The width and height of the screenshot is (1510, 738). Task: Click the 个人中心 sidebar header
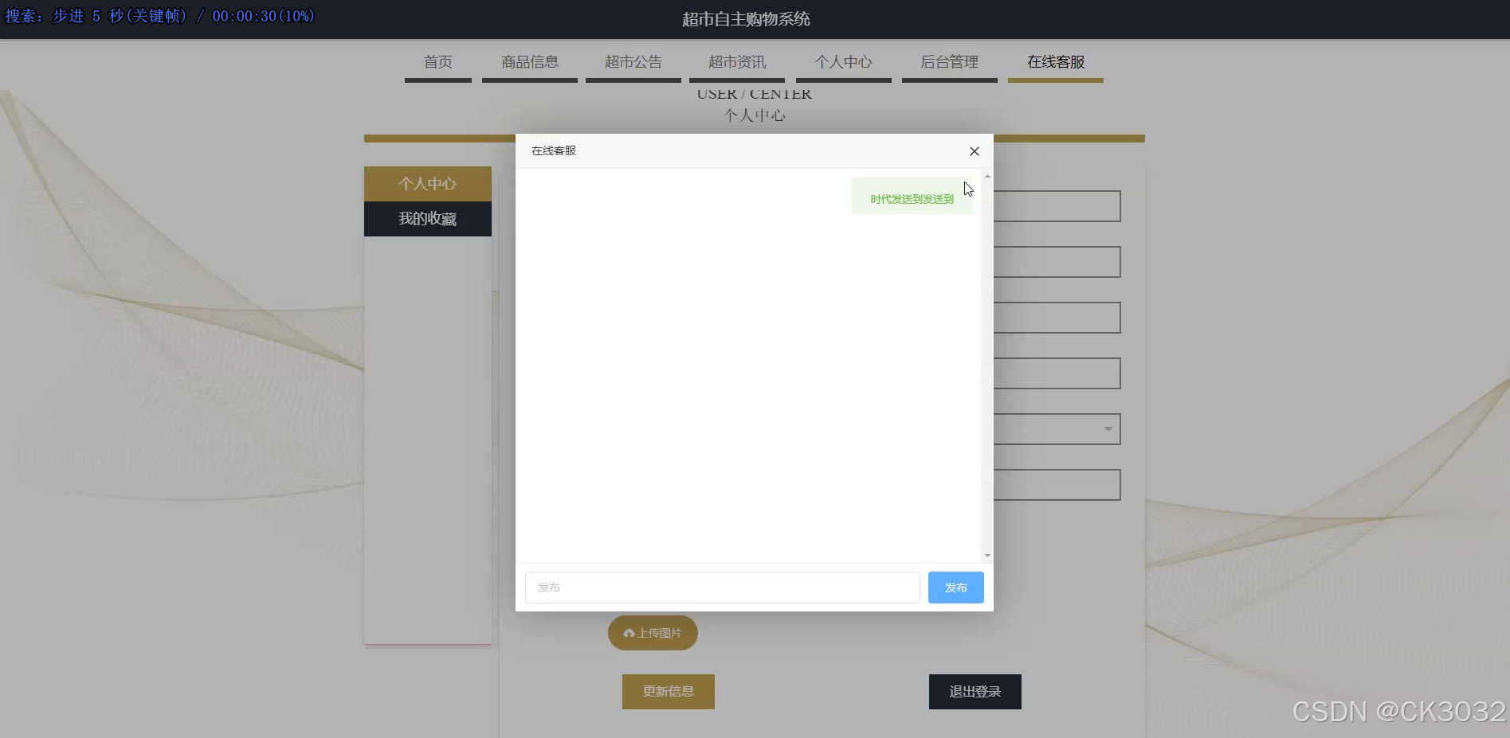[427, 183]
